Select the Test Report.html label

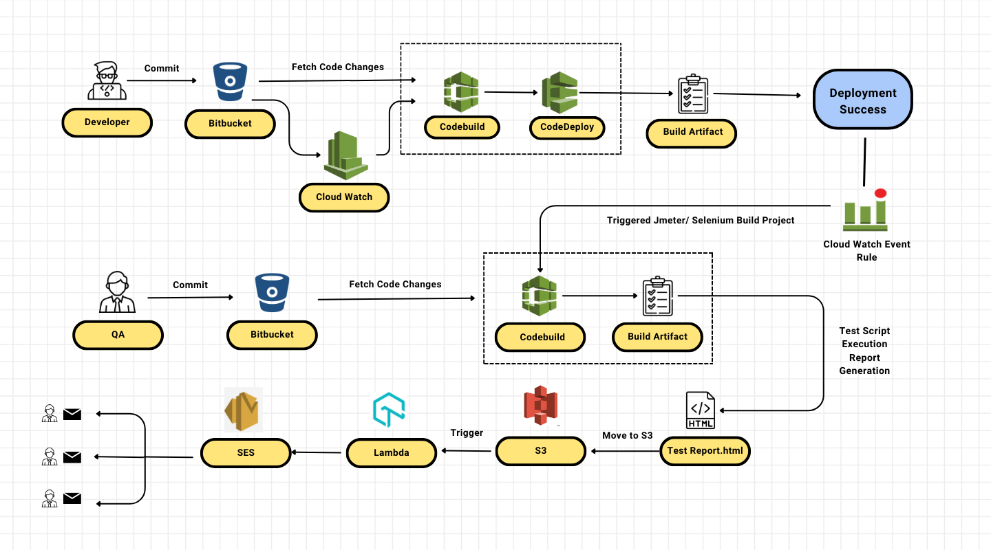point(704,451)
